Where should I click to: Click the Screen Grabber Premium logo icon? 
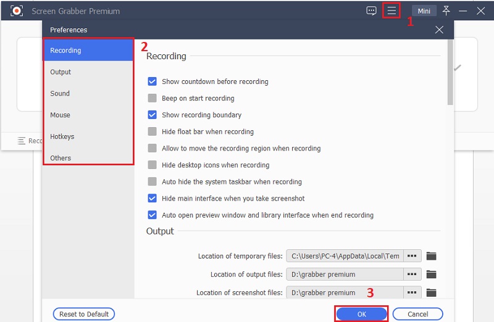tap(17, 11)
